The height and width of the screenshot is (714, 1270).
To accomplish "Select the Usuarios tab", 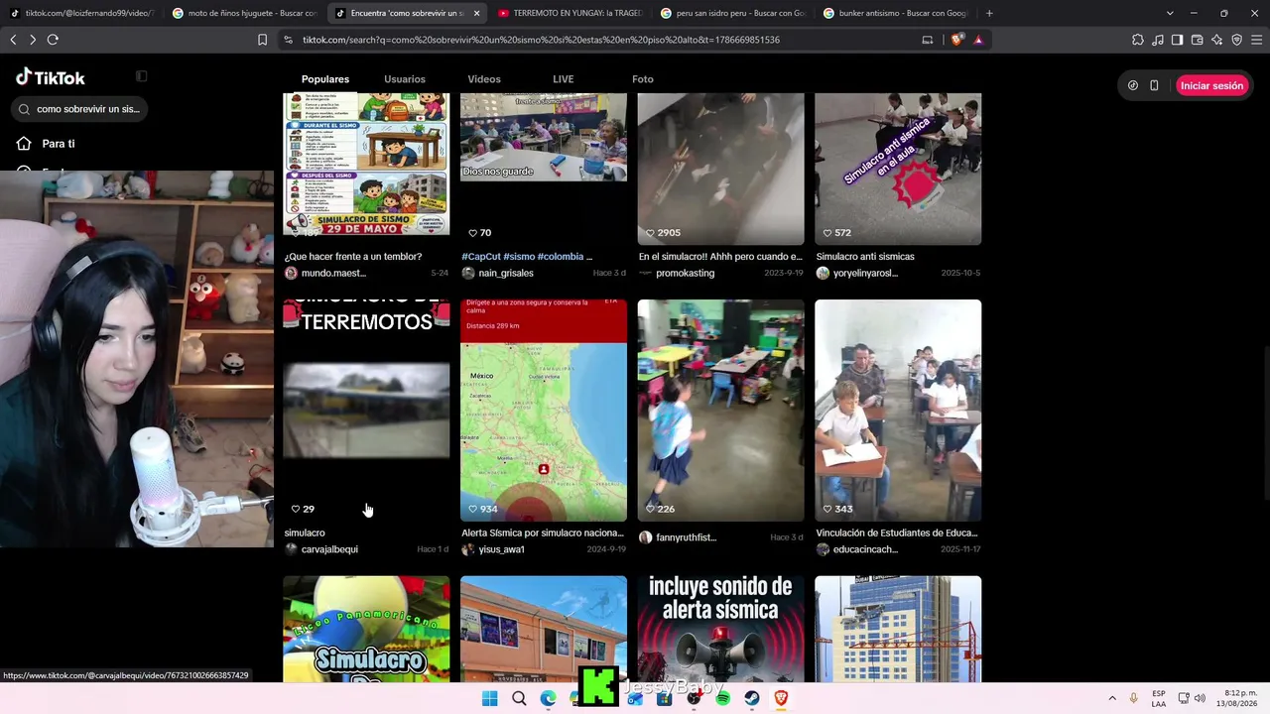I will pyautogui.click(x=405, y=79).
